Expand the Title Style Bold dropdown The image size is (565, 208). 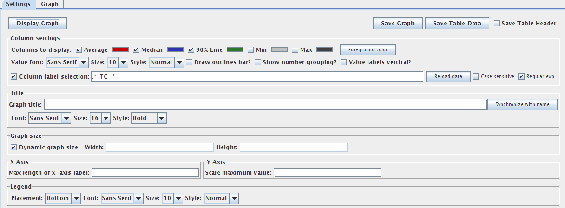click(x=149, y=118)
